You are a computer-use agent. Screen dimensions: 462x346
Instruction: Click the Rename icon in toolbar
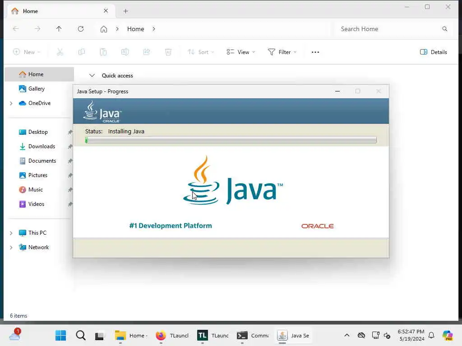125,52
